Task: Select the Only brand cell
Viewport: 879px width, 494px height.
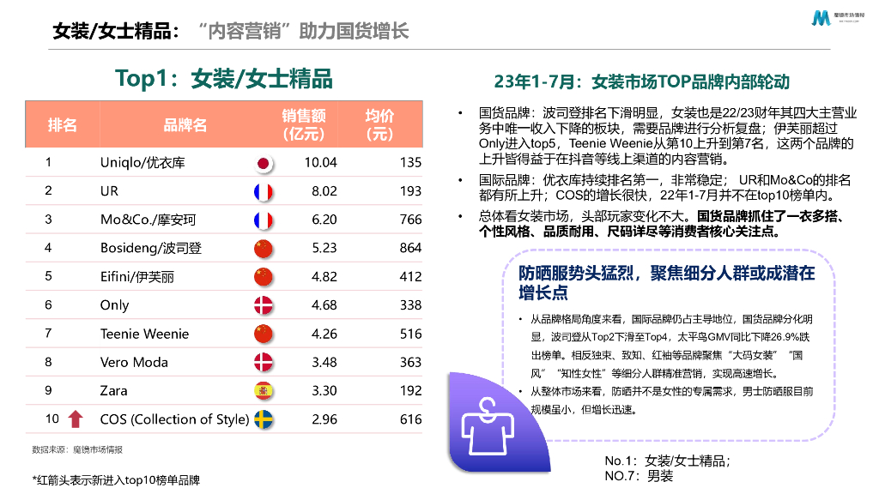Action: click(x=114, y=305)
